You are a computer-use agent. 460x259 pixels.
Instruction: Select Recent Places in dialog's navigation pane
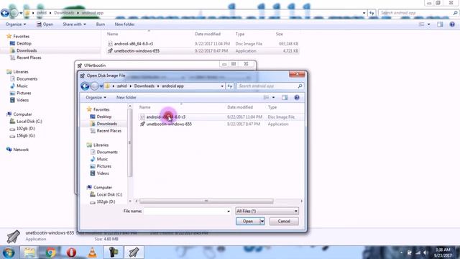[109, 131]
